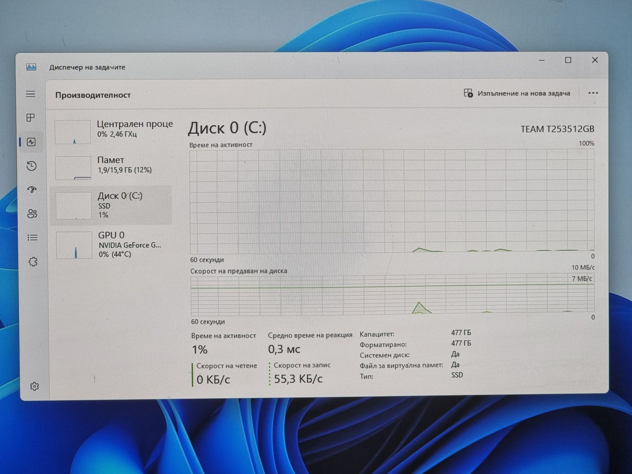The height and width of the screenshot is (474, 632).
Task: Click the 'Тип:' label
Action: tap(366, 376)
